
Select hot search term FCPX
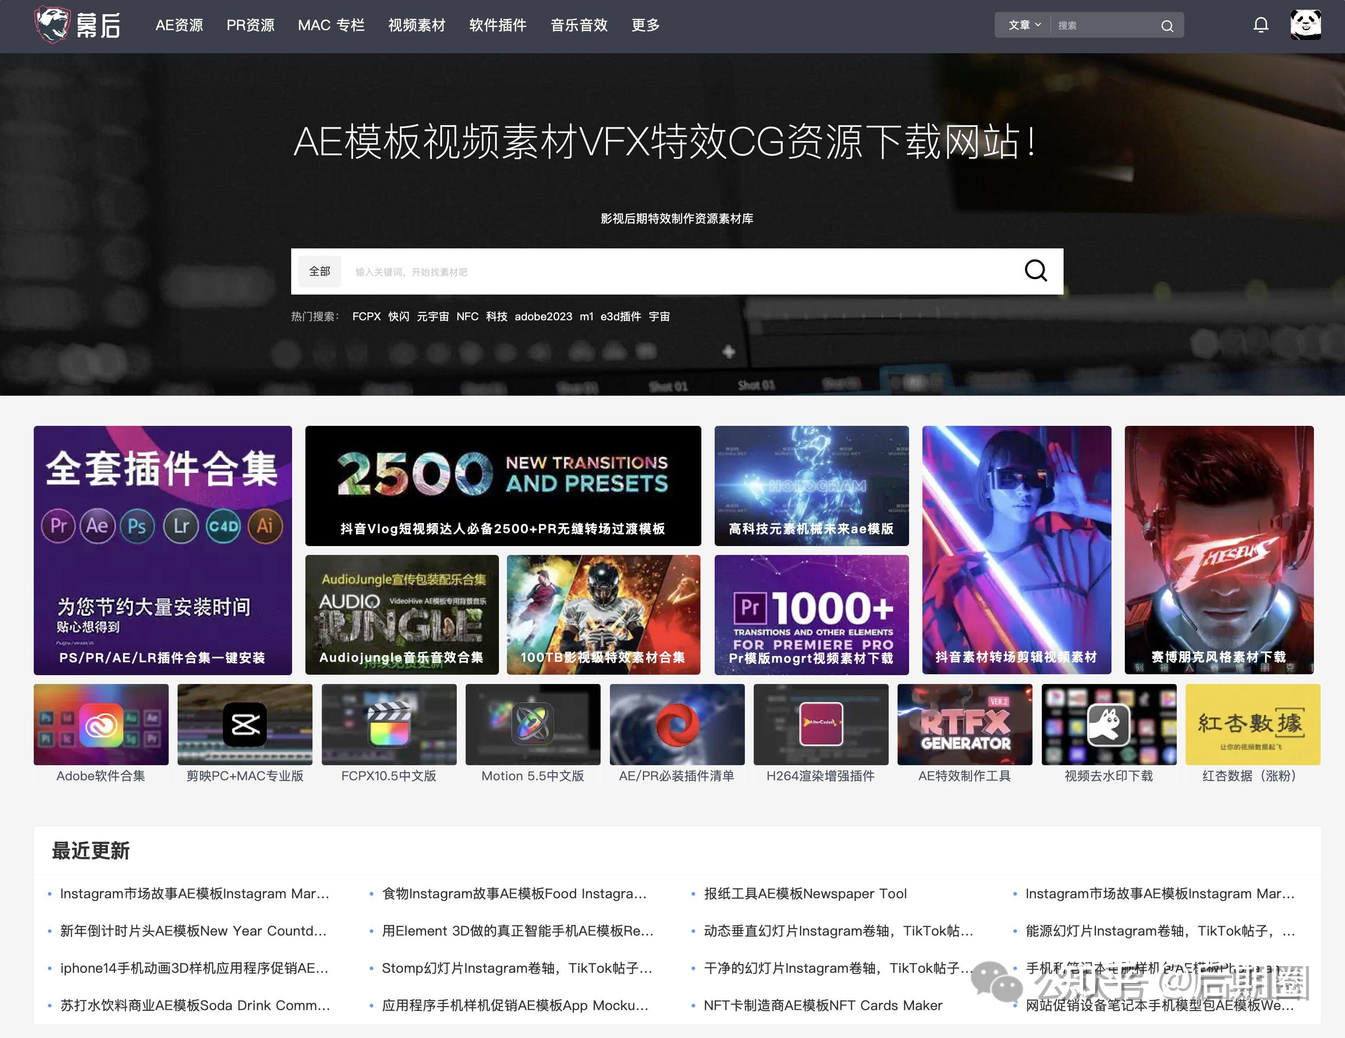[366, 316]
